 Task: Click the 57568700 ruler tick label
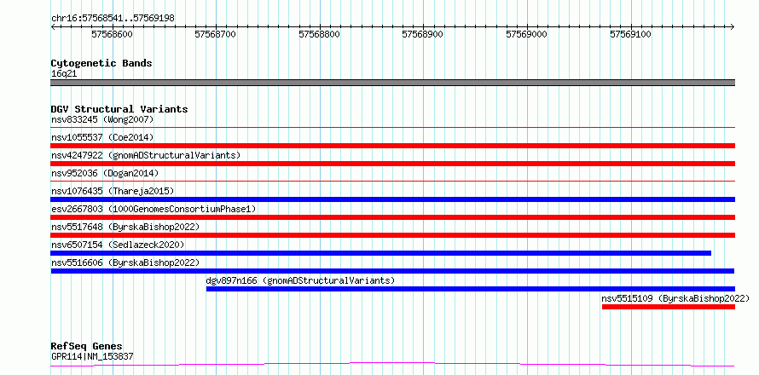pos(216,34)
